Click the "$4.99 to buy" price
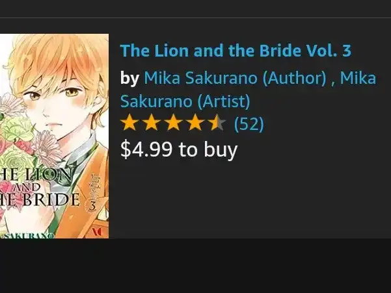Screen dimensions: 391x293 179,149
